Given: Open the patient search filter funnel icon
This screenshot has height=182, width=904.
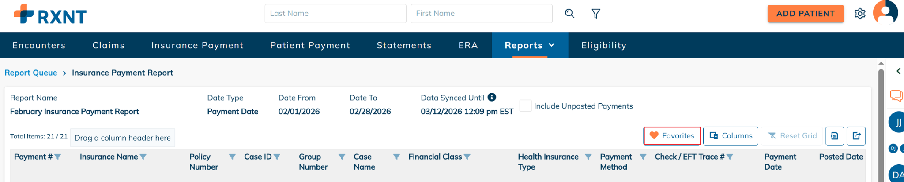Looking at the screenshot, I should (596, 14).
